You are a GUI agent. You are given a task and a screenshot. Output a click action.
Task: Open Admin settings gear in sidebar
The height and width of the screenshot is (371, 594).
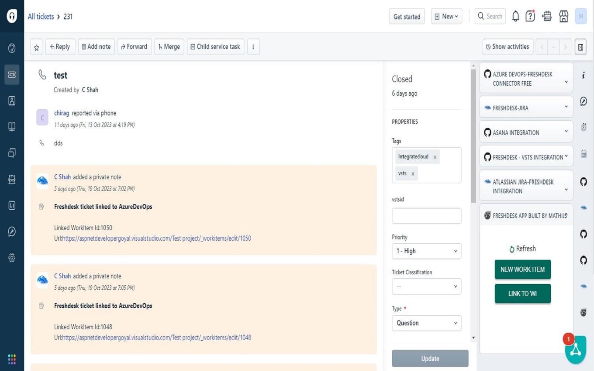12,258
